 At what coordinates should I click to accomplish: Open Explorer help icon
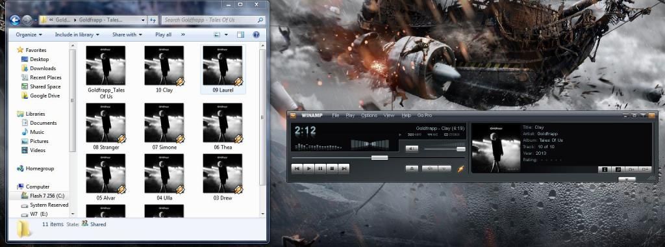256,35
